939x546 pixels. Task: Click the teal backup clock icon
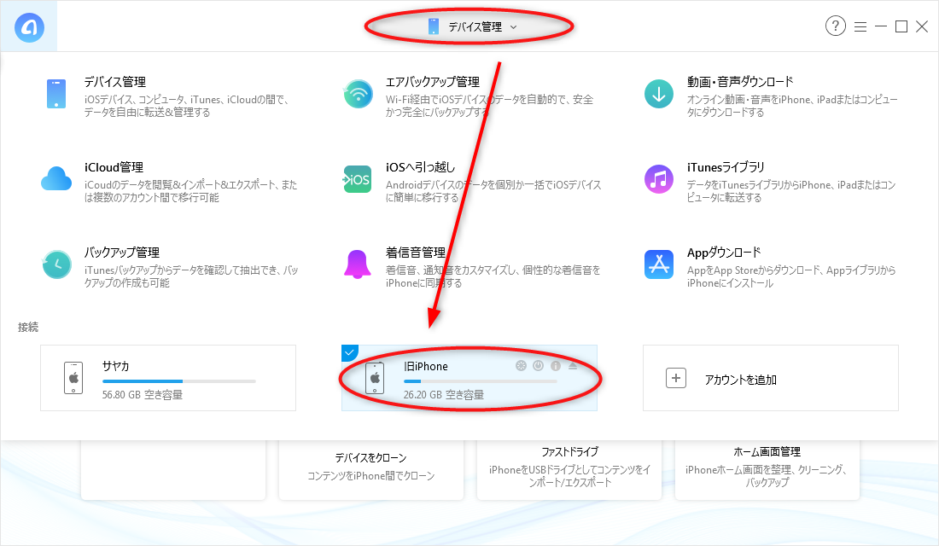tap(57, 264)
